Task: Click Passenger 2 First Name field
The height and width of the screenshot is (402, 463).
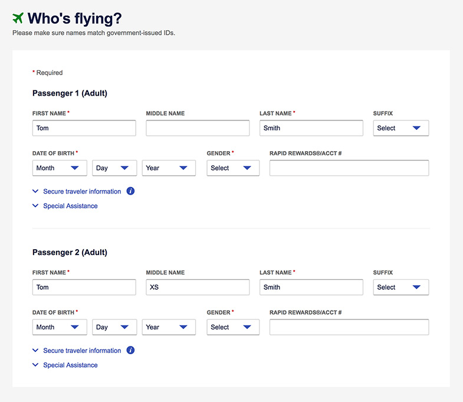Action: 84,287
